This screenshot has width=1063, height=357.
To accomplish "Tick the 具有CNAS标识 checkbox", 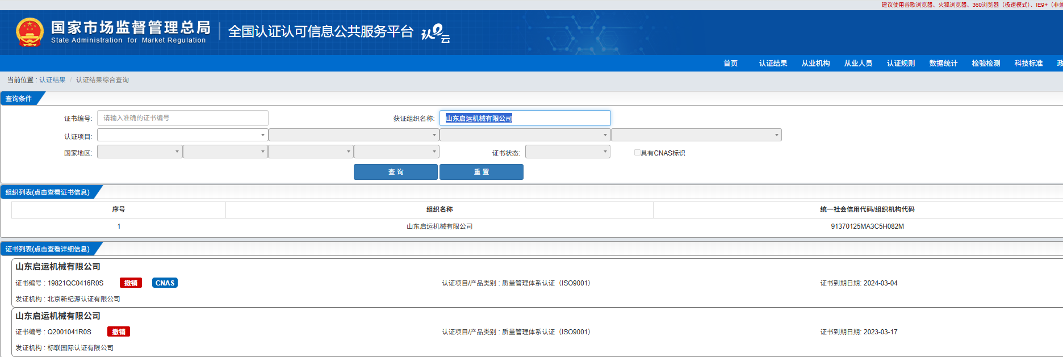I will pyautogui.click(x=637, y=153).
